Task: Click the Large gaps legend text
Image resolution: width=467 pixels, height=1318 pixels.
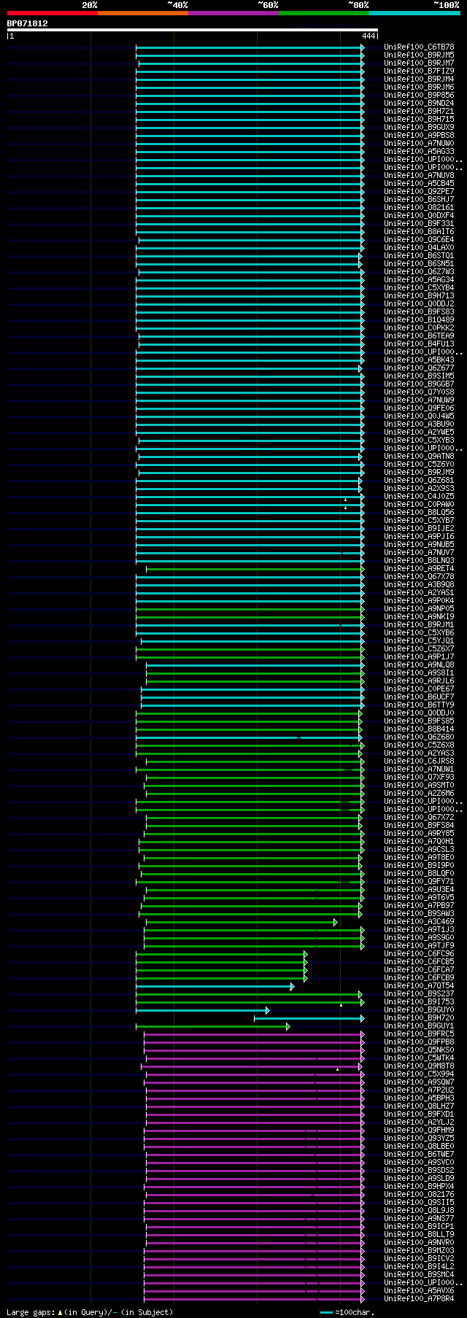Action: tap(90, 1312)
